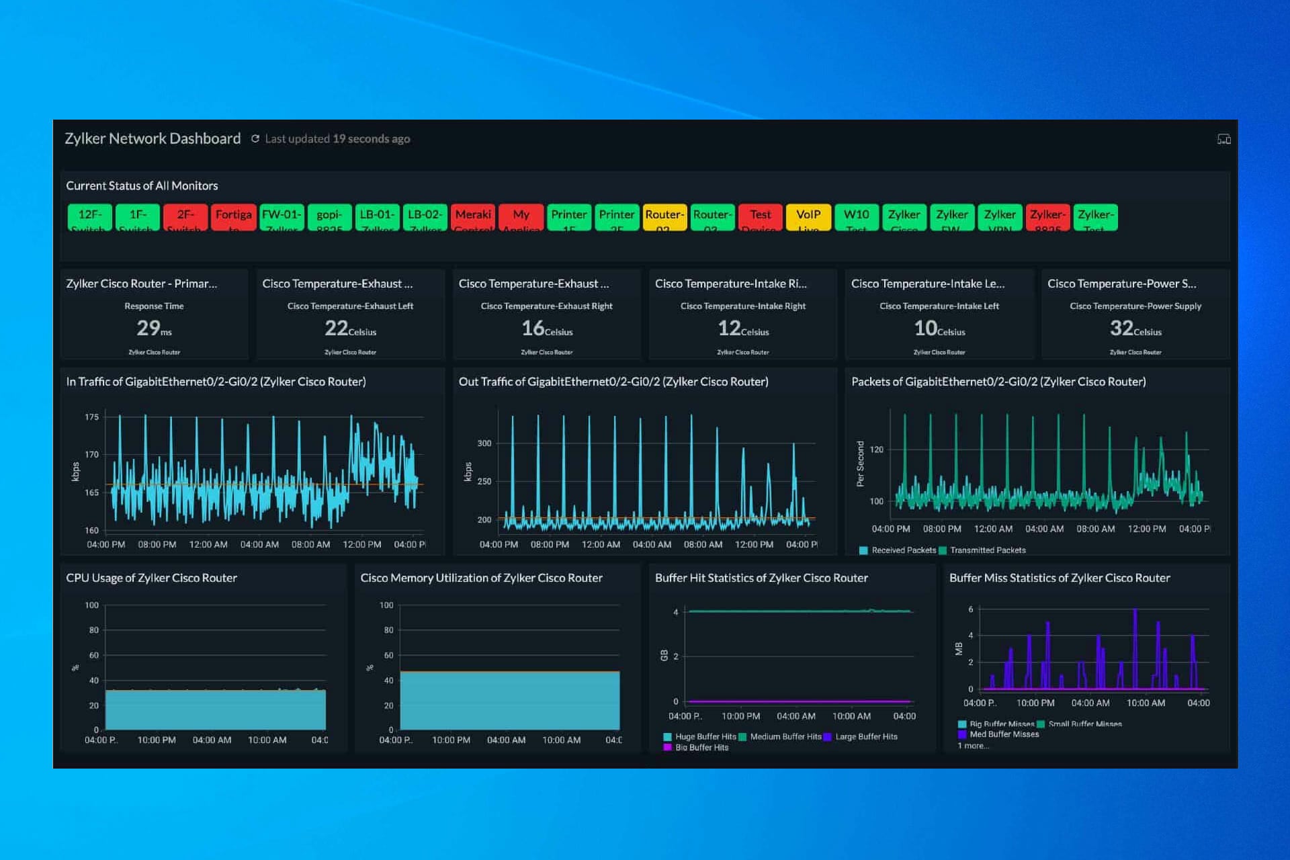
Task: Toggle Medium Buffer Hits legend swatch
Action: point(742,737)
